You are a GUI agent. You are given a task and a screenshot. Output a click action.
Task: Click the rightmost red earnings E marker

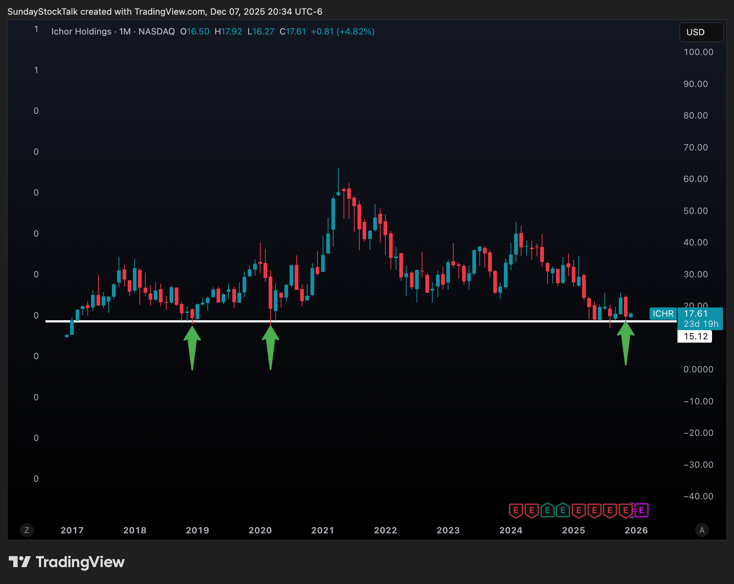[x=625, y=510]
